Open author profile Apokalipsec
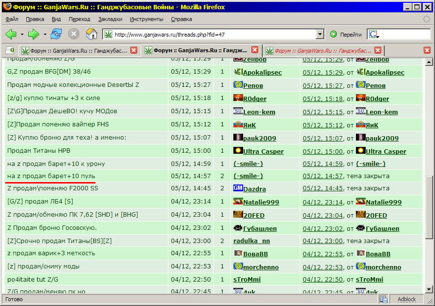Image resolution: width=435 pixels, height=306 pixels. [262, 72]
